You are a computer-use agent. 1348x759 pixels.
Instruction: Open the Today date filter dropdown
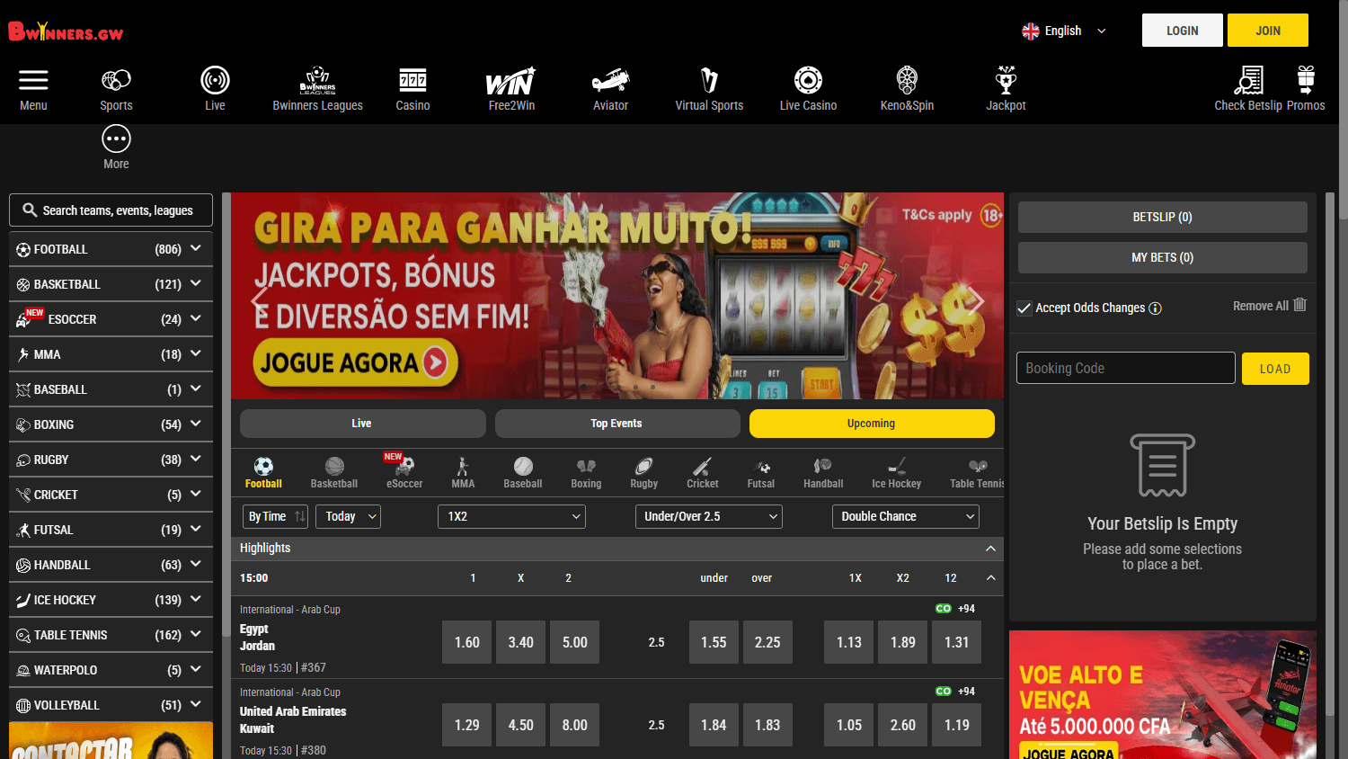point(348,516)
